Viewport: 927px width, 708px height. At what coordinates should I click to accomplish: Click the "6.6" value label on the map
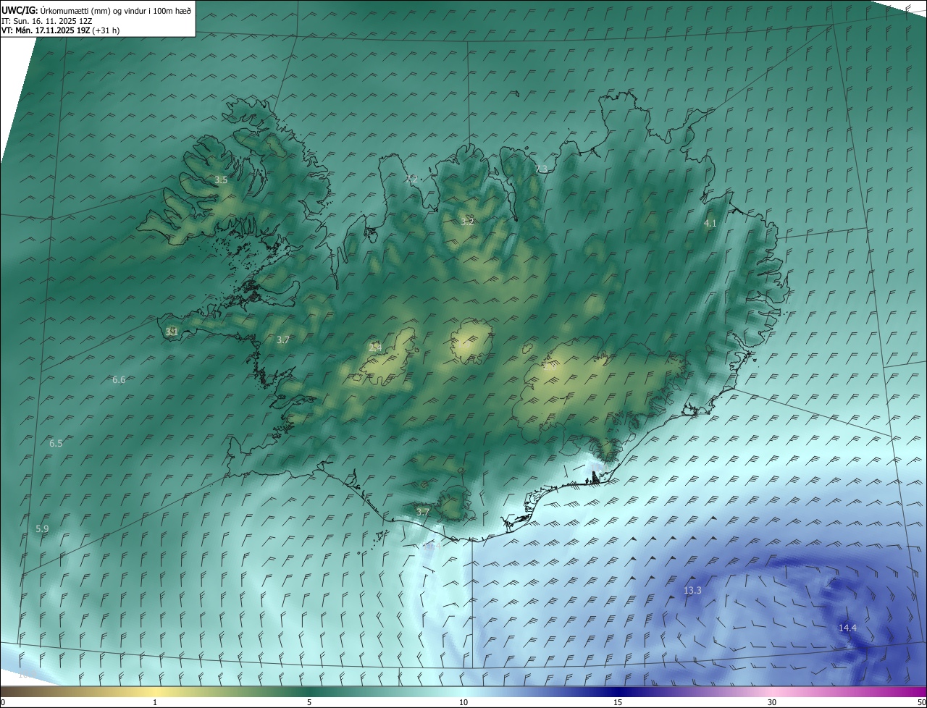(x=119, y=379)
